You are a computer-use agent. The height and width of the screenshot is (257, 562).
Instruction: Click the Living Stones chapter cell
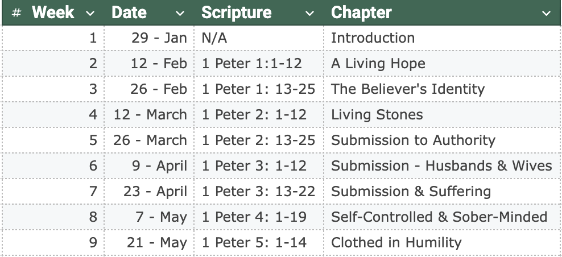pos(377,115)
